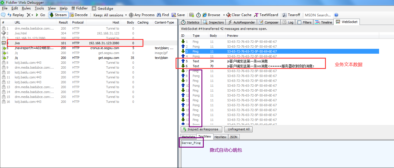The width and height of the screenshot is (394, 168).
Task: Click the Remove X icon
Action: tap(28, 15)
